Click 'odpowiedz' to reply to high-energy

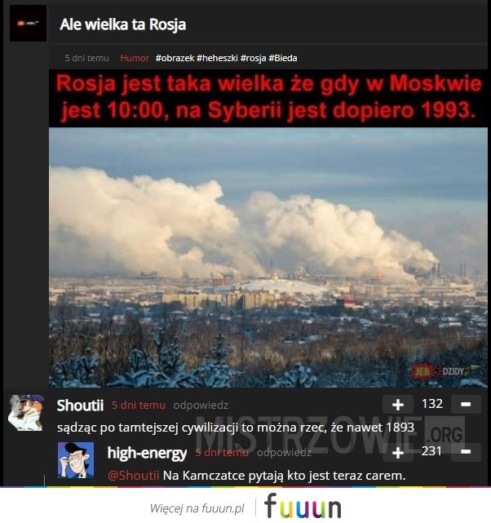[284, 453]
